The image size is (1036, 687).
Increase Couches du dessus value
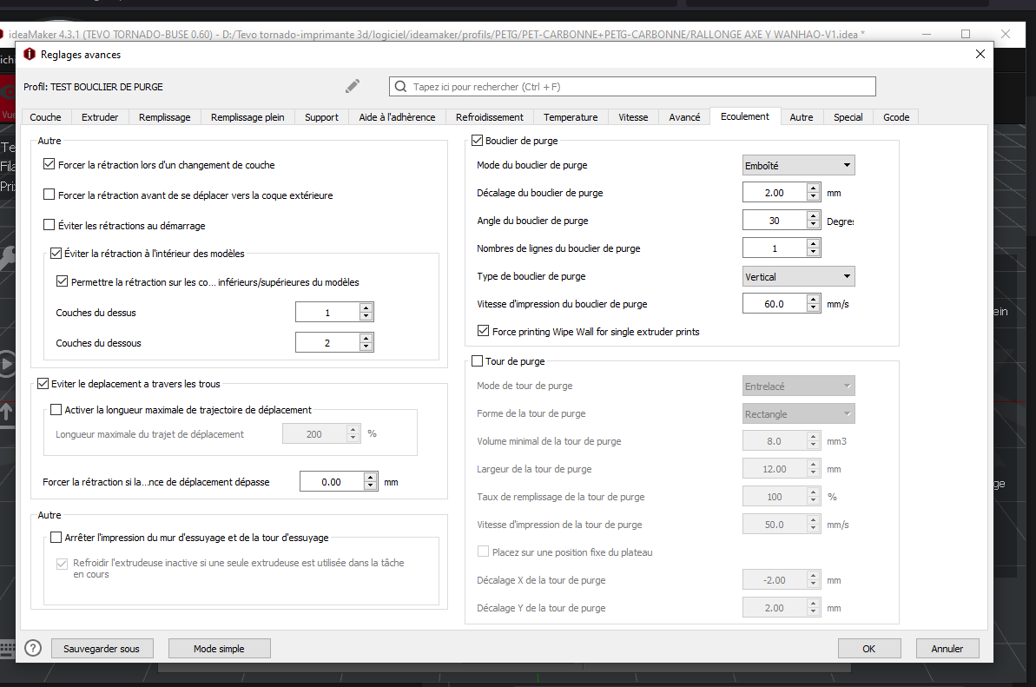pos(366,307)
